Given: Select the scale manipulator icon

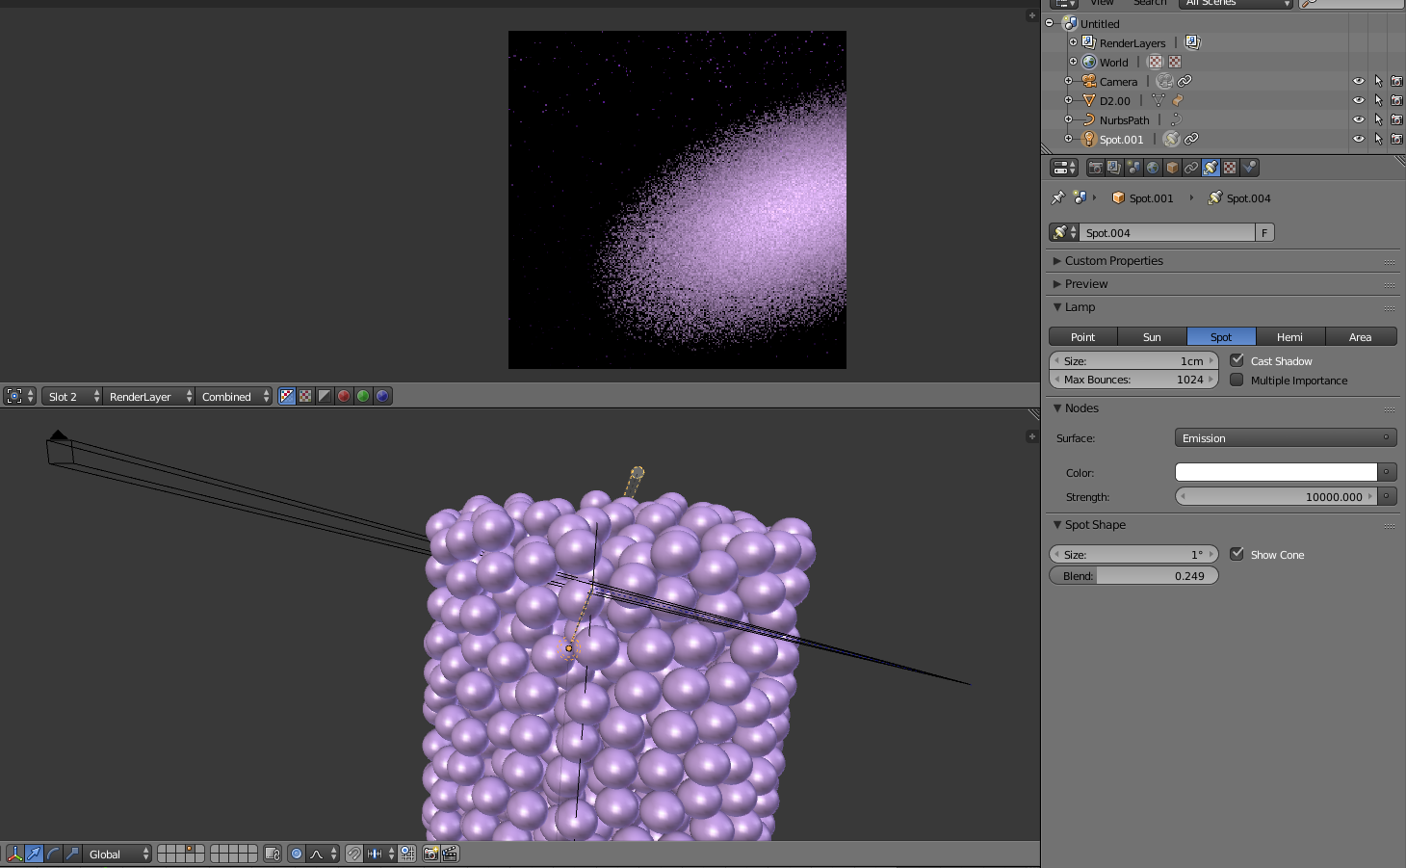Looking at the screenshot, I should click(x=72, y=854).
